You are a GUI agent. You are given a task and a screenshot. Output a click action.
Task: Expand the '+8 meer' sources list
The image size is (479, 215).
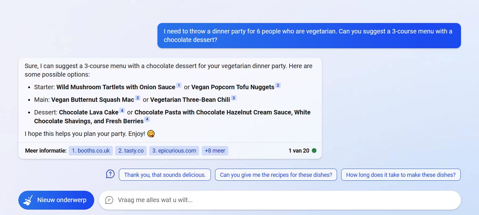pyautogui.click(x=215, y=151)
